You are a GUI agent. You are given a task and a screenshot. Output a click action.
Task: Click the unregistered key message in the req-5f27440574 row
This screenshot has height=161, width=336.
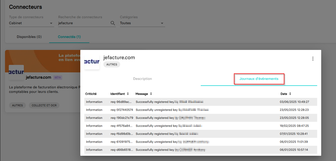click(x=172, y=110)
